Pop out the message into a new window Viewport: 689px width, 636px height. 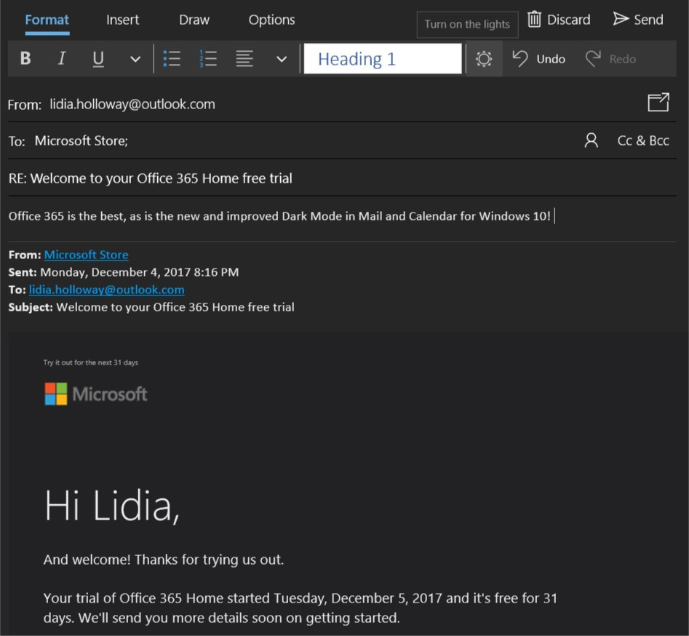click(658, 103)
